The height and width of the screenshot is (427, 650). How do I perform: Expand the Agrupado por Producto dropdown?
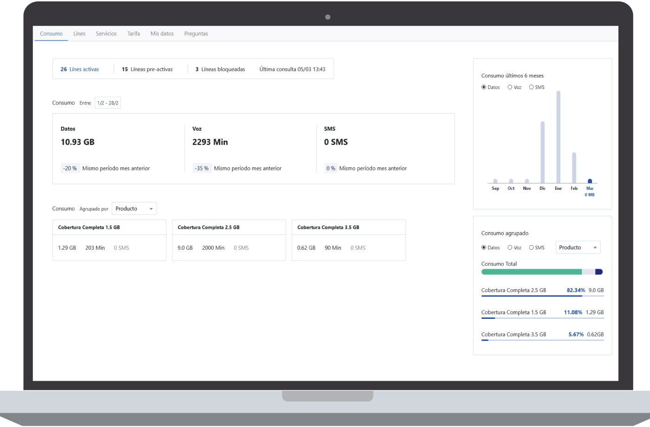pos(134,209)
